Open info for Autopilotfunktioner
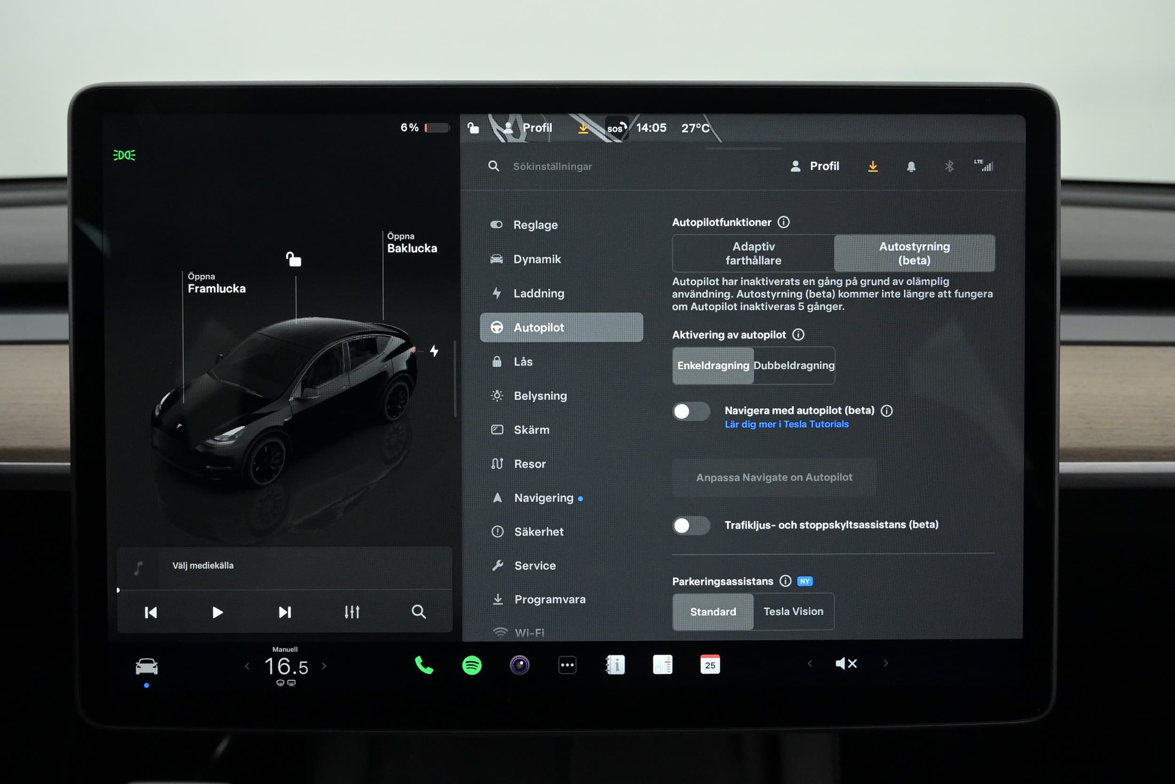This screenshot has height=784, width=1175. pyautogui.click(x=783, y=222)
